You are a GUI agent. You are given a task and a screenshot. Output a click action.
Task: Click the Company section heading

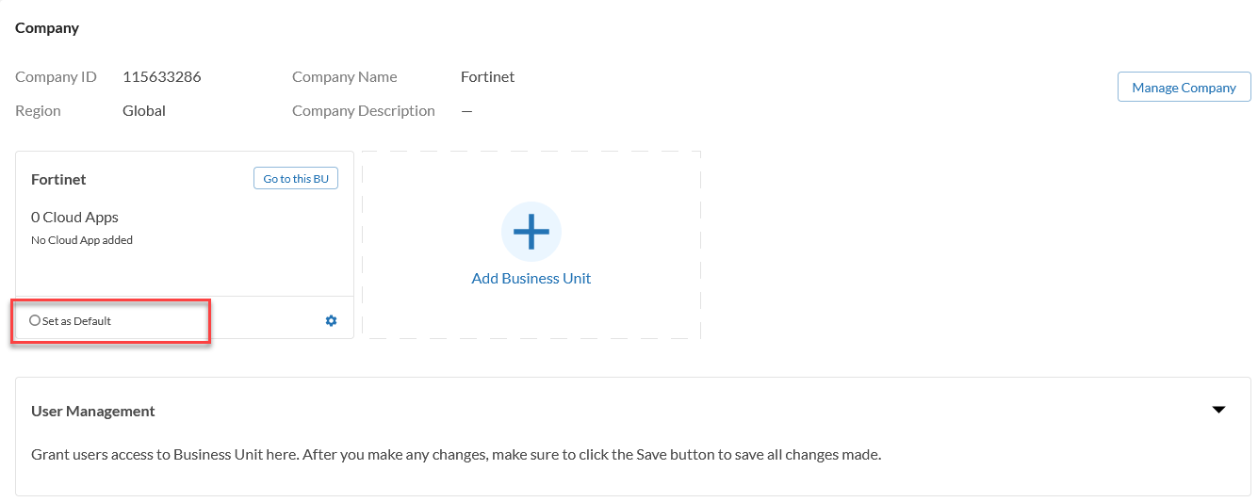[x=47, y=28]
